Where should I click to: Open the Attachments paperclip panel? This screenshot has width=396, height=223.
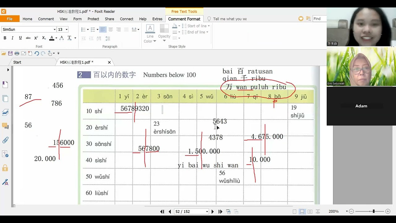click(5, 140)
